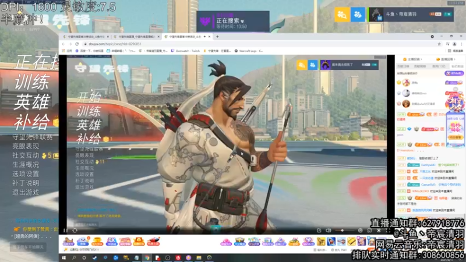Open 选项设置 in the background game menu
Image resolution: width=466 pixels, height=262 pixels.
(x=26, y=174)
